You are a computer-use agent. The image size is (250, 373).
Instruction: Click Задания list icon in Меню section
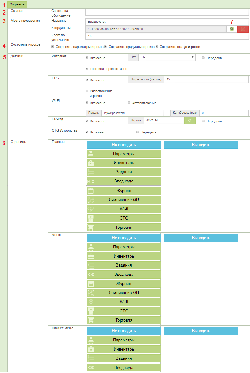coord(91,265)
